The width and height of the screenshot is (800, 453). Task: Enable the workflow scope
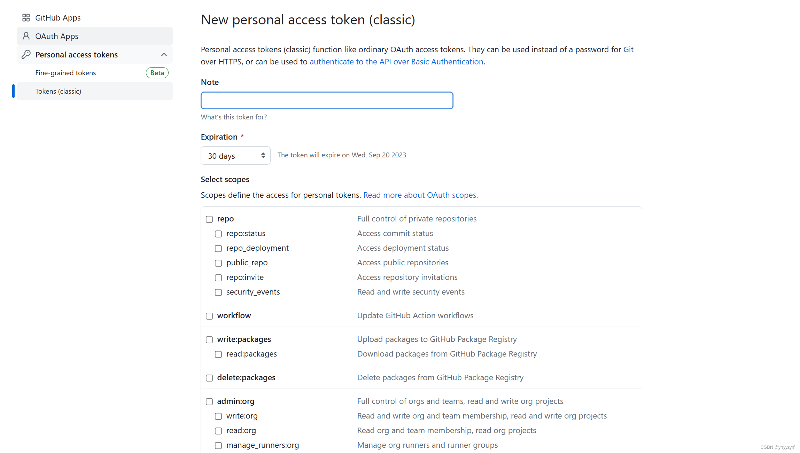tap(209, 316)
